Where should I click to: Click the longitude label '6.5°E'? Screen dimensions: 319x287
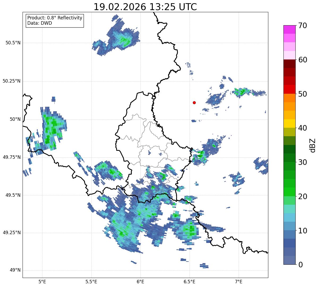pos(189,282)
